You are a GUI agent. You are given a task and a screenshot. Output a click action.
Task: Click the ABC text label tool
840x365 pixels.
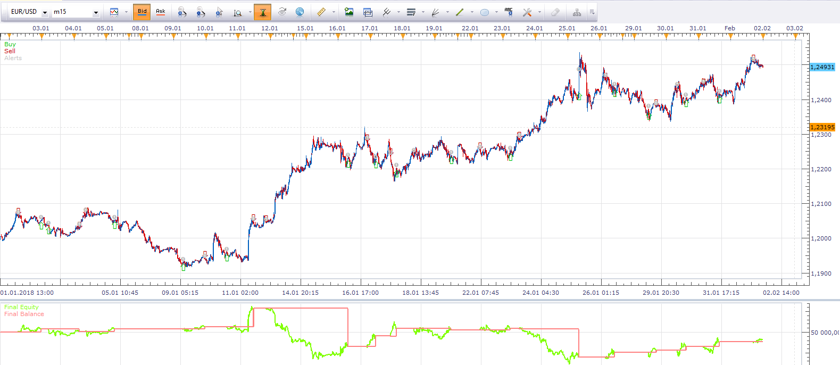[x=509, y=12]
